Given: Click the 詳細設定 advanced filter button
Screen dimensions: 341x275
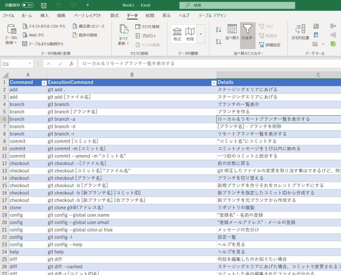Looking at the screenshot, I should click(270, 45).
